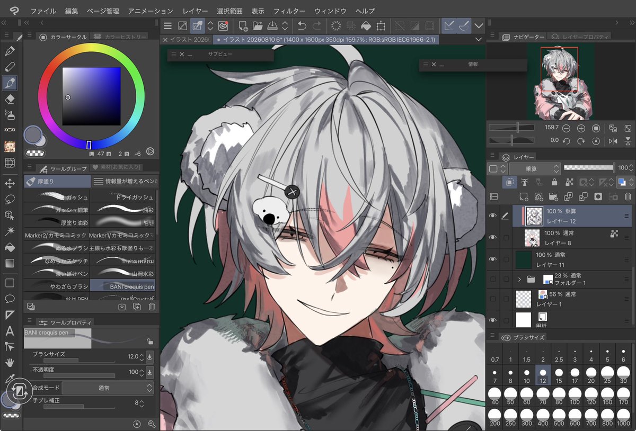
Task: Toggle Lock transparent pixels icon
Action: point(570,182)
